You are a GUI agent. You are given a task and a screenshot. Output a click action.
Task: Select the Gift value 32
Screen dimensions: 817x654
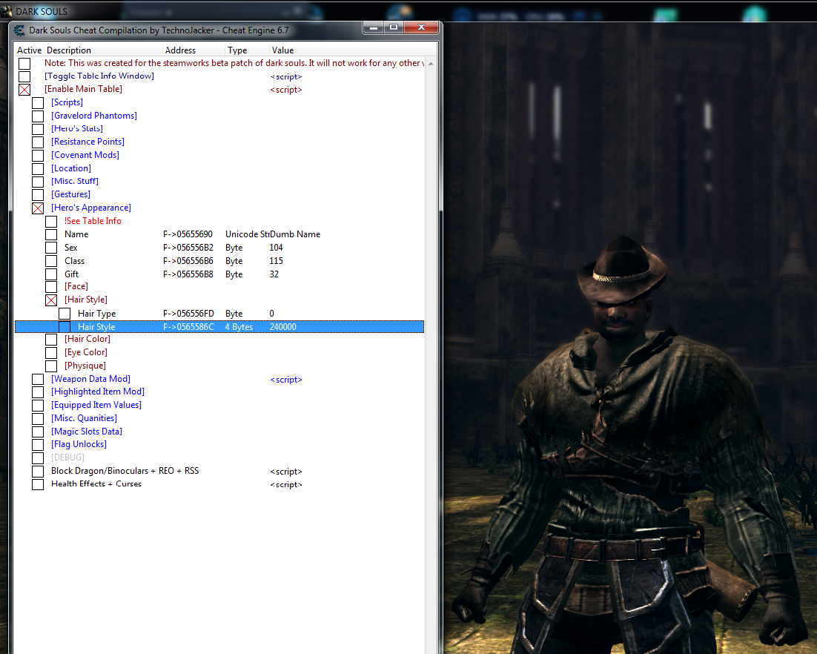point(274,274)
